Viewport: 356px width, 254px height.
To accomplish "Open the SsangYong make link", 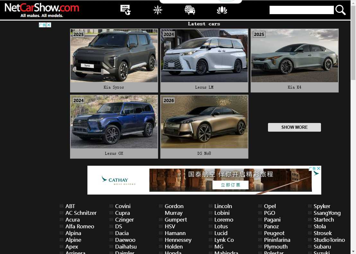I will click(x=327, y=213).
